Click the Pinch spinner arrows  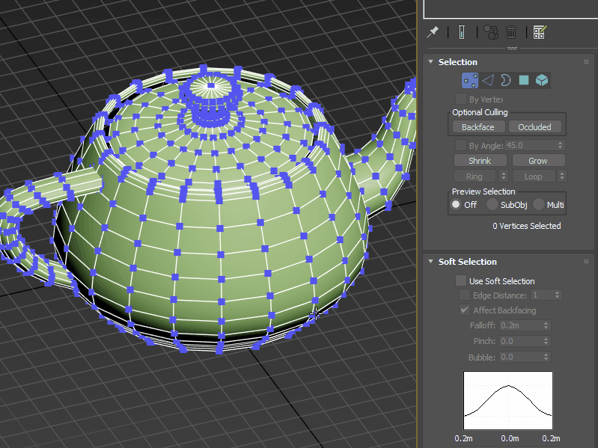click(546, 341)
